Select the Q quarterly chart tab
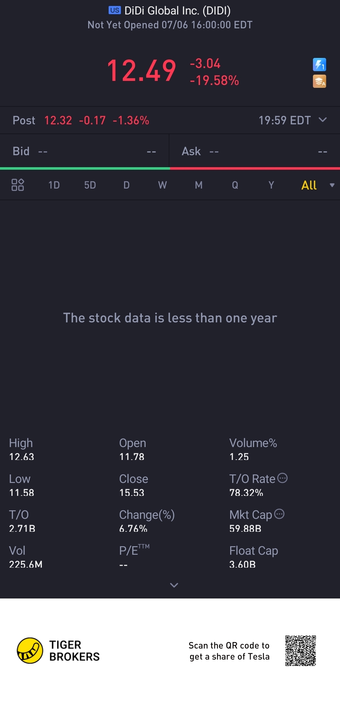 click(235, 185)
